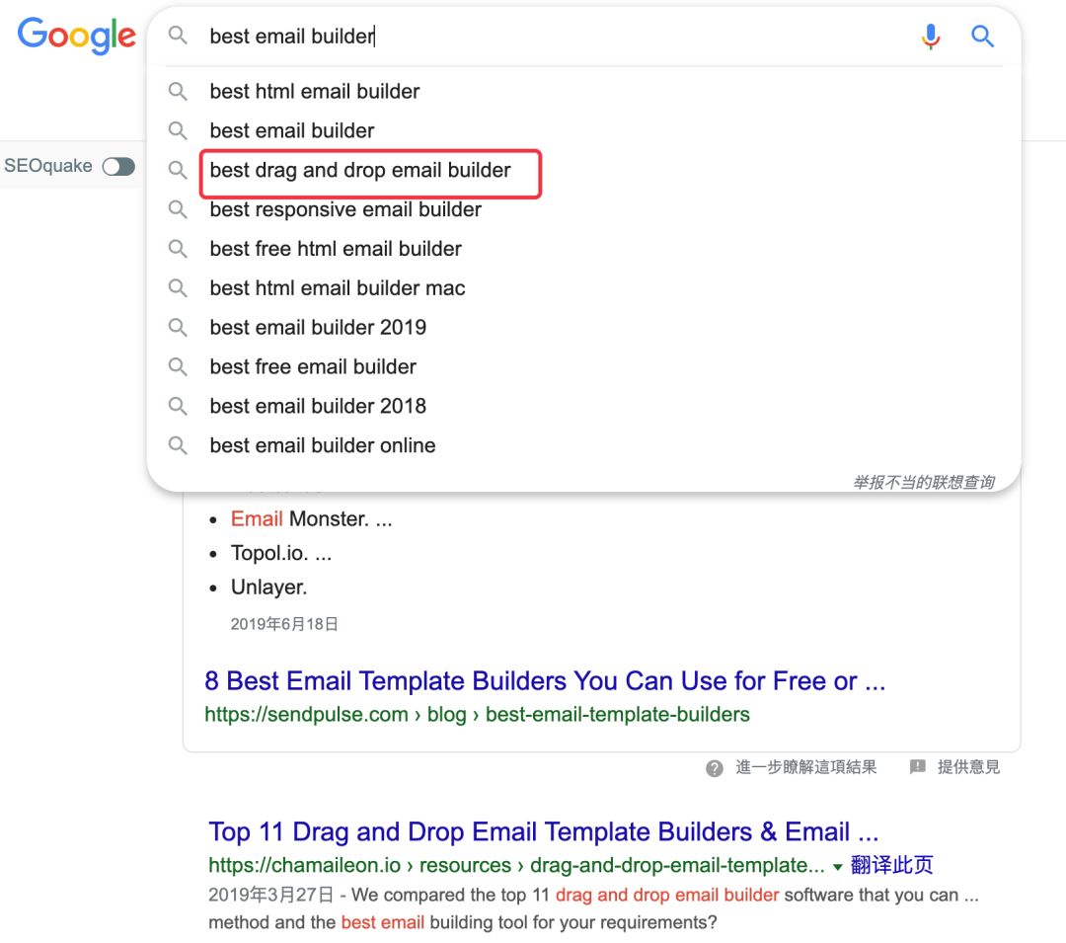This screenshot has width=1066, height=943.
Task: Click the blue search magnifier button
Action: point(982,36)
